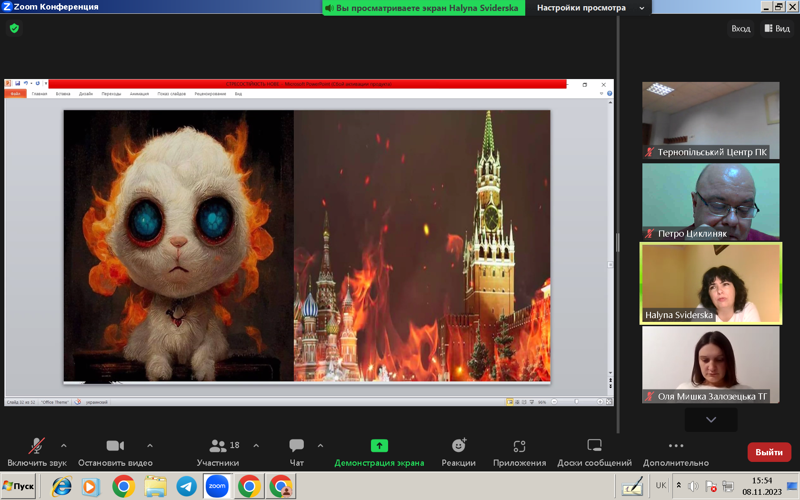800x500 pixels.
Task: Switch to slide sorter view icon
Action: pyautogui.click(x=517, y=402)
